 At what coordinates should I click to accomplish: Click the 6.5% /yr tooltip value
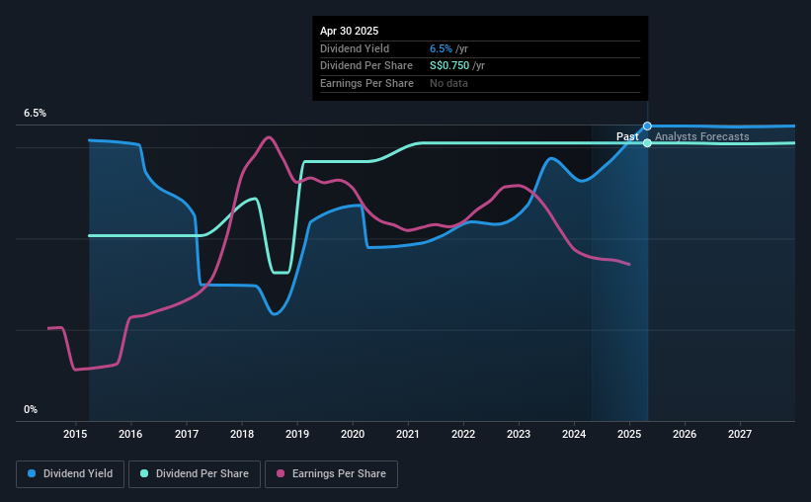[x=448, y=48]
